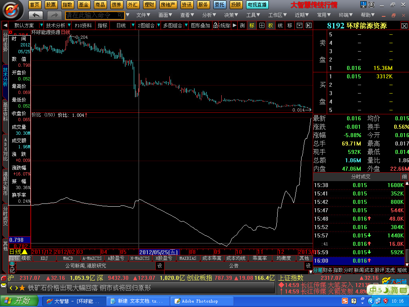Select the 线 drawing-line toolbar icon

click(280, 25)
